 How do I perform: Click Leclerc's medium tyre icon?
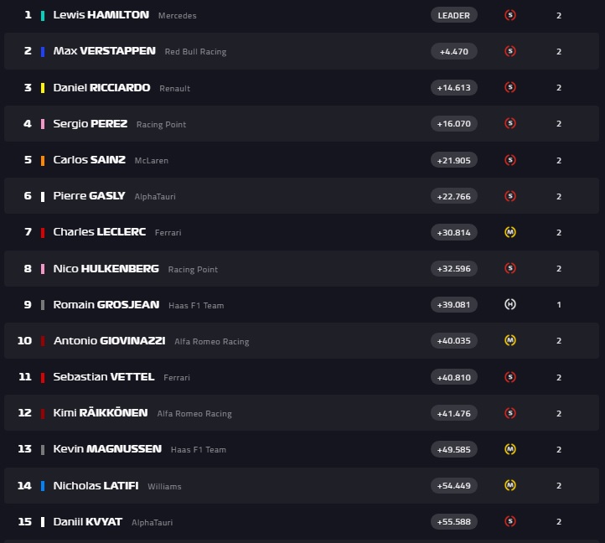click(509, 232)
